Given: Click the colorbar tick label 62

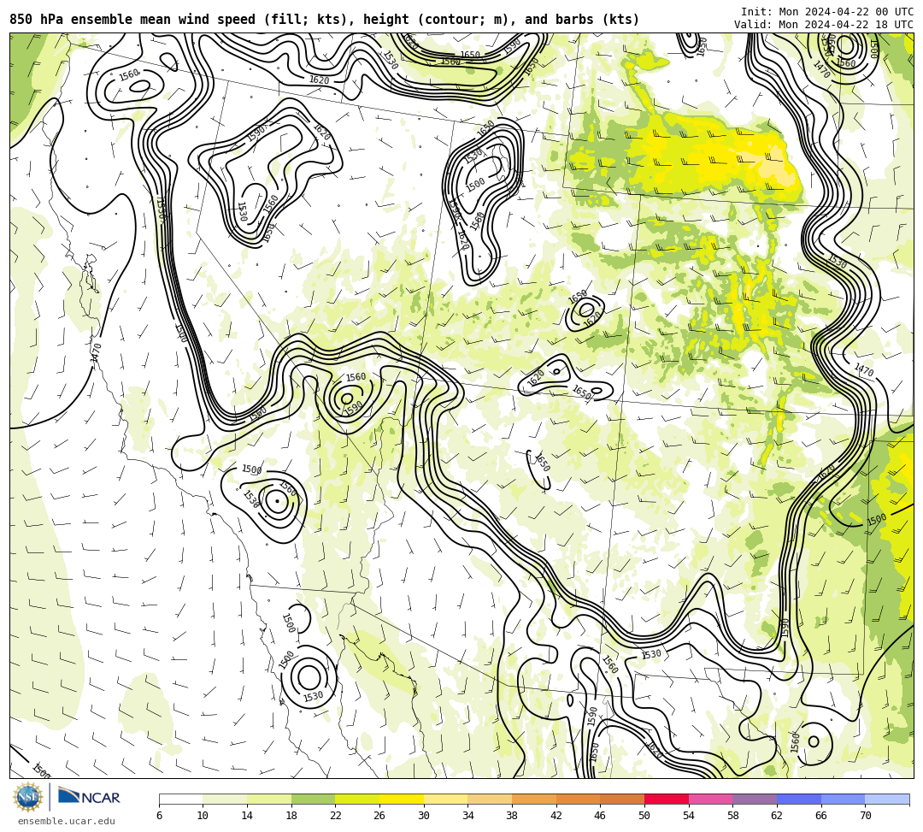Looking at the screenshot, I should 777,816.
